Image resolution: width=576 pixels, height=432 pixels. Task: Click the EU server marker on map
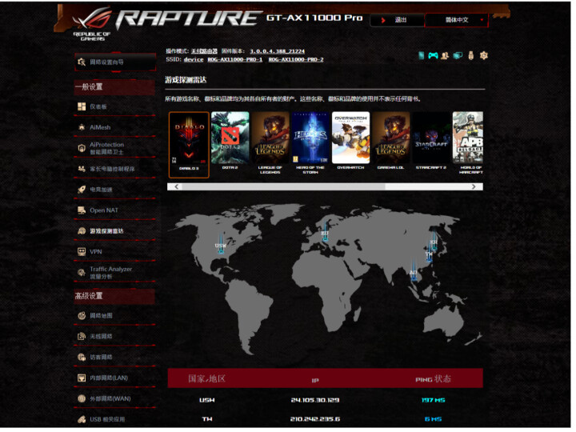(325, 231)
